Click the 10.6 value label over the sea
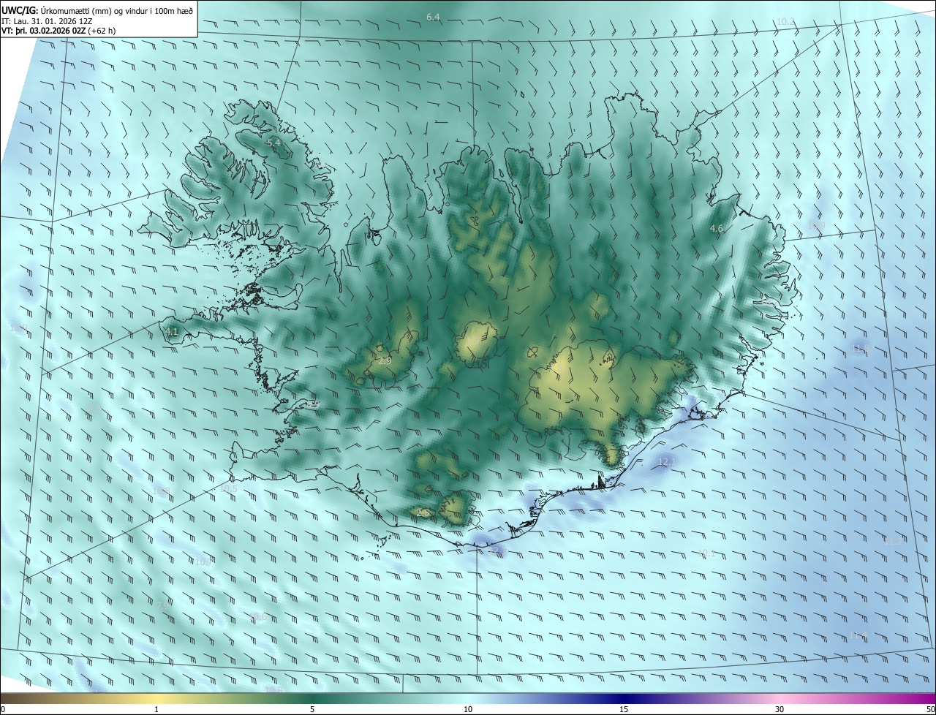936x715 pixels. [x=258, y=617]
